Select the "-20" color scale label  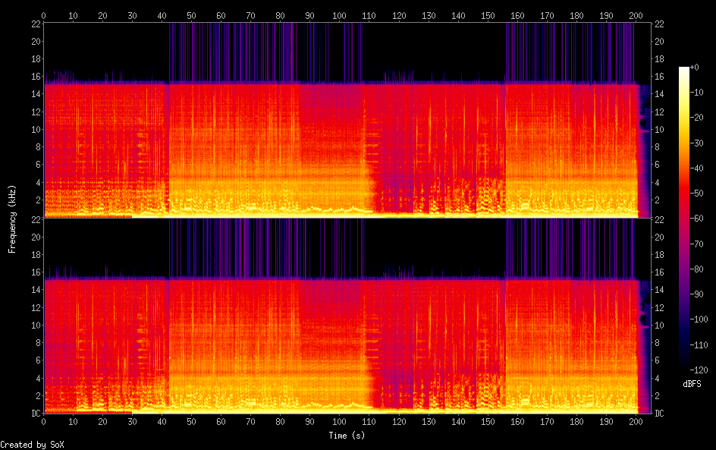(696, 118)
